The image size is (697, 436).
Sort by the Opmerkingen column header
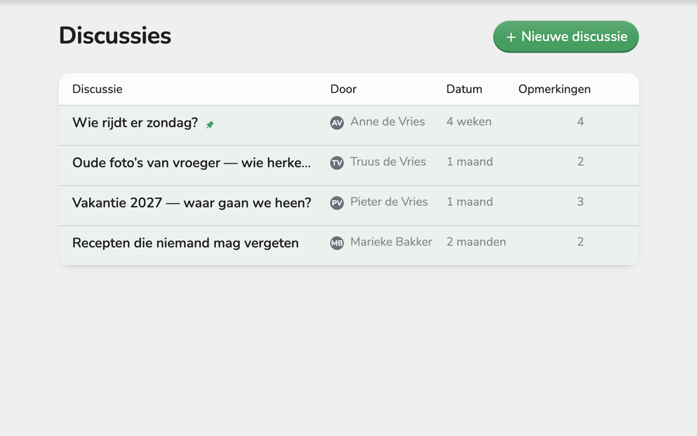coord(555,89)
